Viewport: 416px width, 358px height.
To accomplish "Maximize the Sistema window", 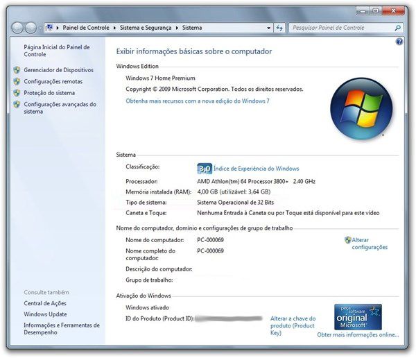I will tap(375, 11).
